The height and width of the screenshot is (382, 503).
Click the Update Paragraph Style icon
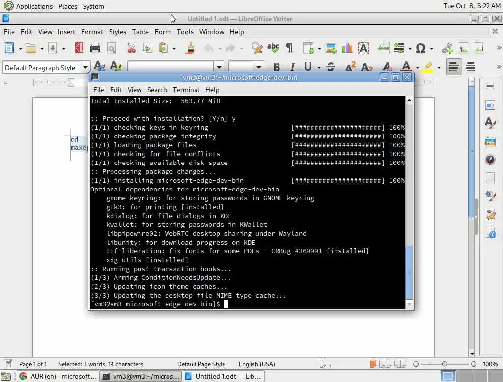(99, 67)
